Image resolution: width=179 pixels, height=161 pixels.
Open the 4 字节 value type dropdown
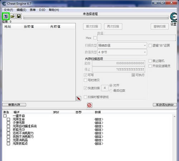click(122, 52)
